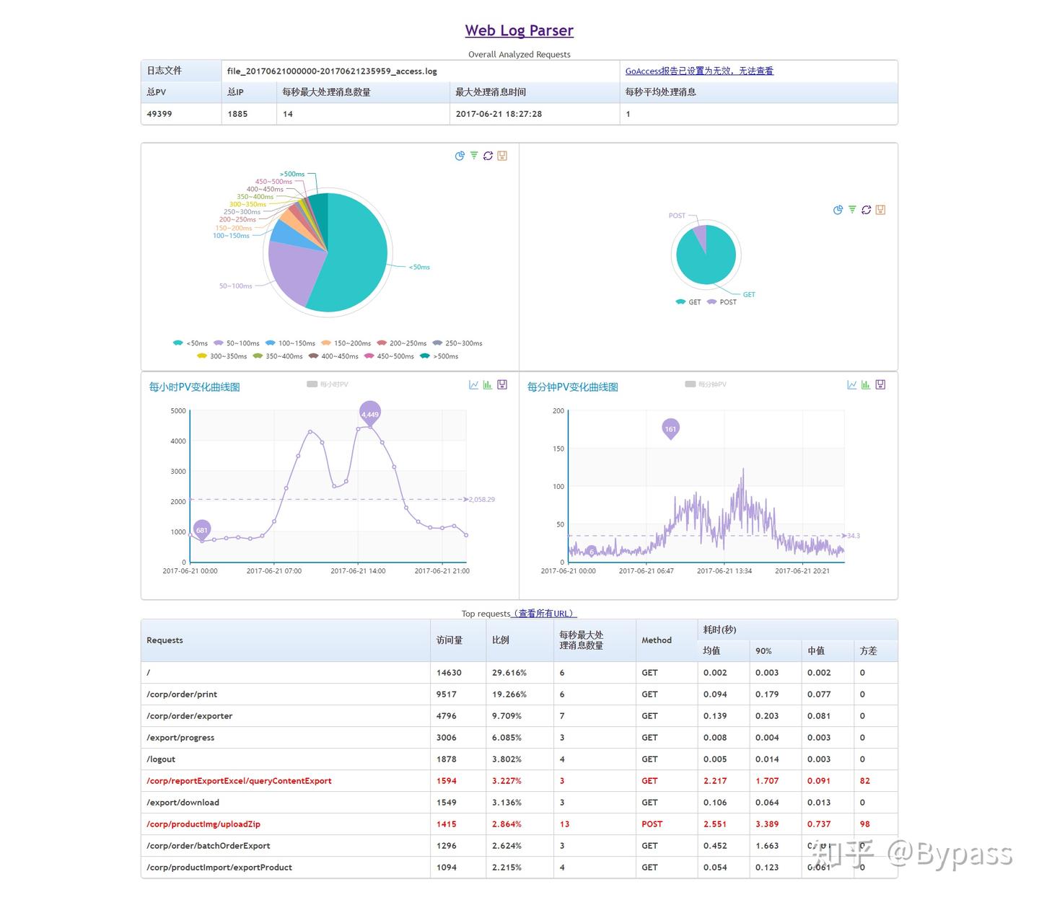Switch hourly PV chart to bar view
The width and height of the screenshot is (1039, 900).
pos(486,384)
